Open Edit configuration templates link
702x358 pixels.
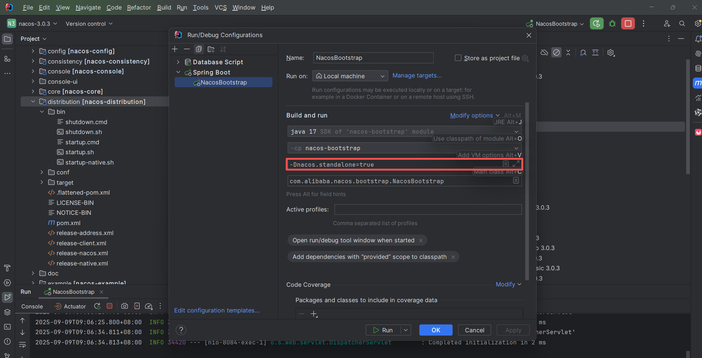coord(217,310)
